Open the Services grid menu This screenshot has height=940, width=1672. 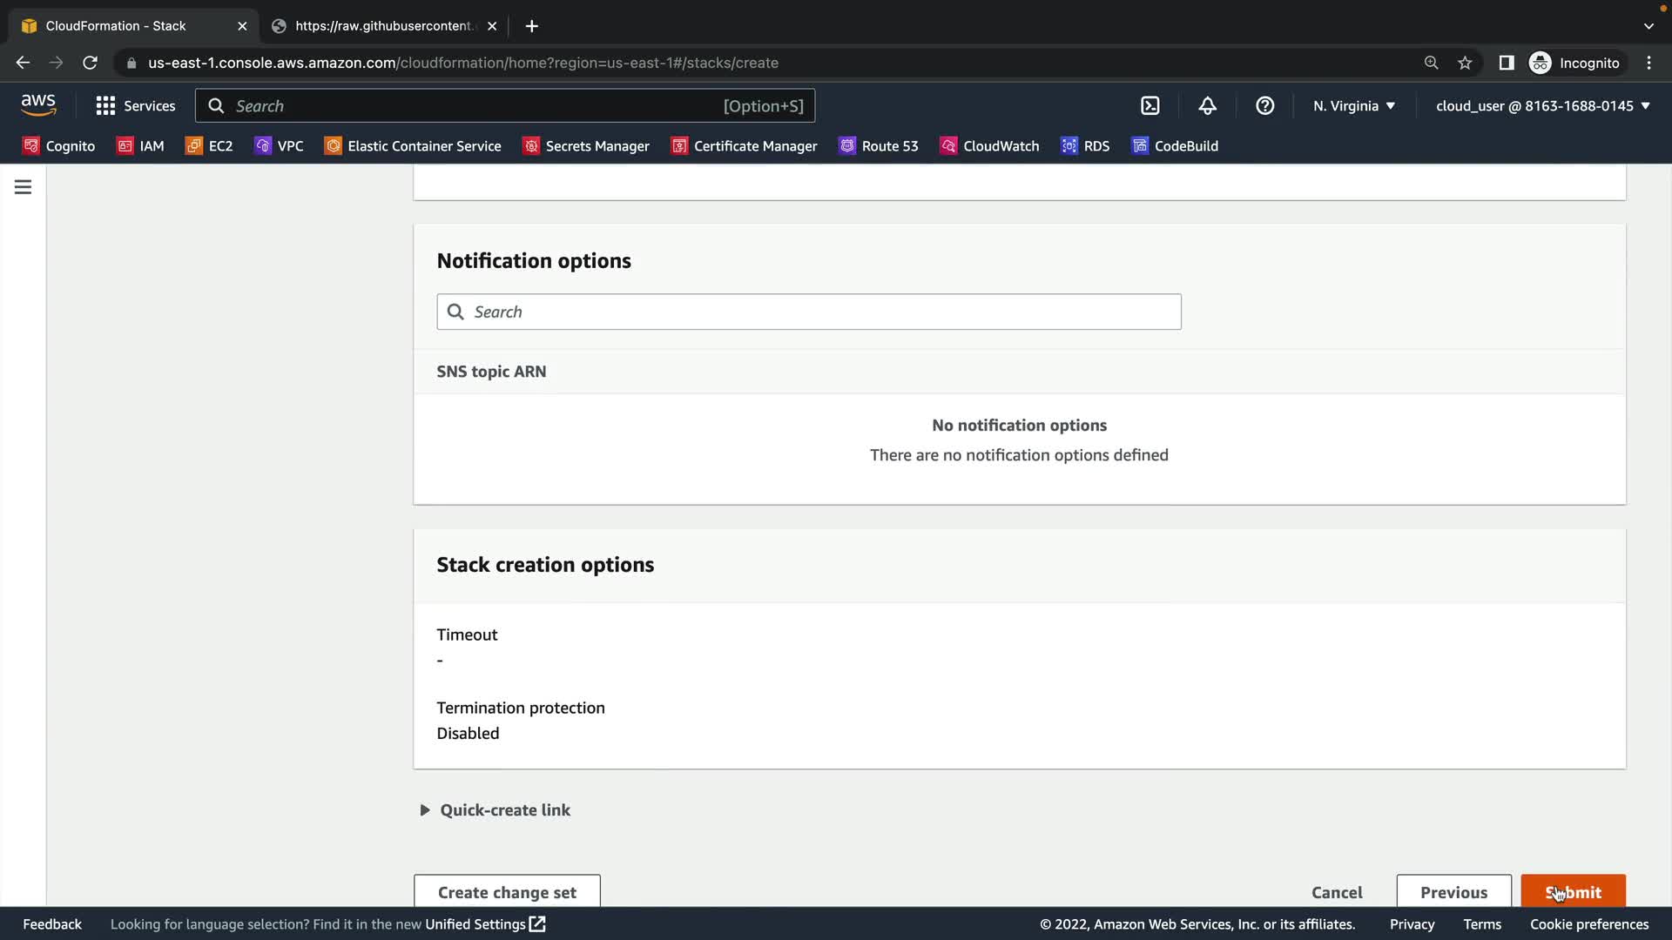click(135, 105)
